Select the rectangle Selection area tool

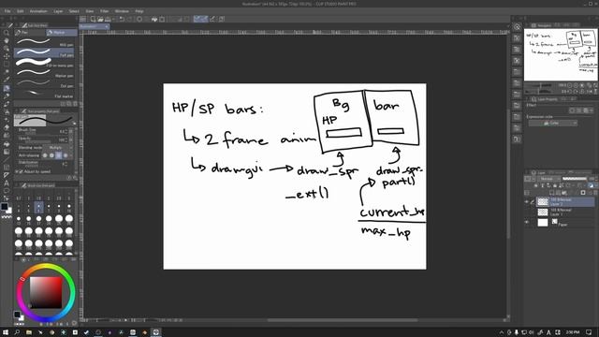(x=7, y=65)
